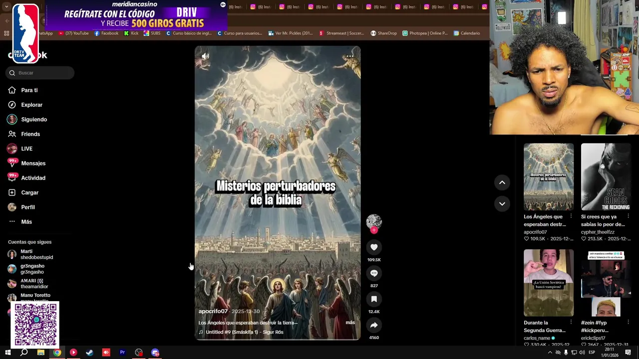Open options for 'Si crees que ya' card

(628, 216)
